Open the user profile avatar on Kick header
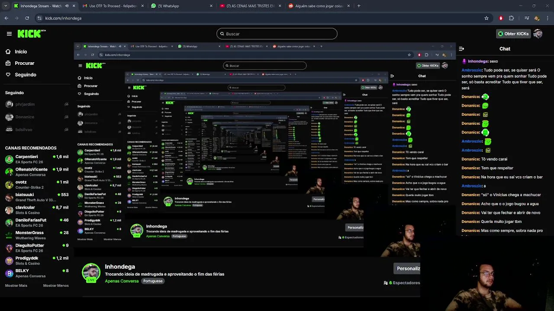Screen dimensions: 554x311 click(538, 34)
